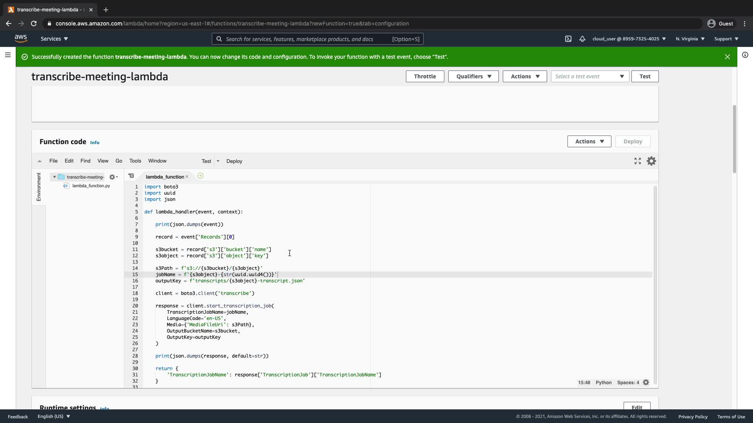Open the left hamburger navigation menu
Viewport: 753px width, 423px height.
pos(7,55)
